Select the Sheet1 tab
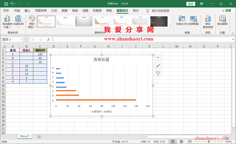The image size is (236, 144). [25, 136]
